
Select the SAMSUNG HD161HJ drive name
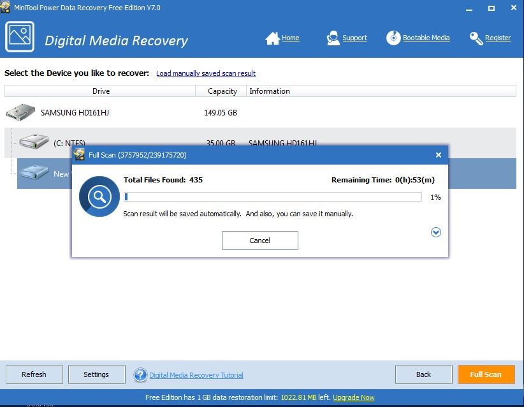click(x=75, y=113)
